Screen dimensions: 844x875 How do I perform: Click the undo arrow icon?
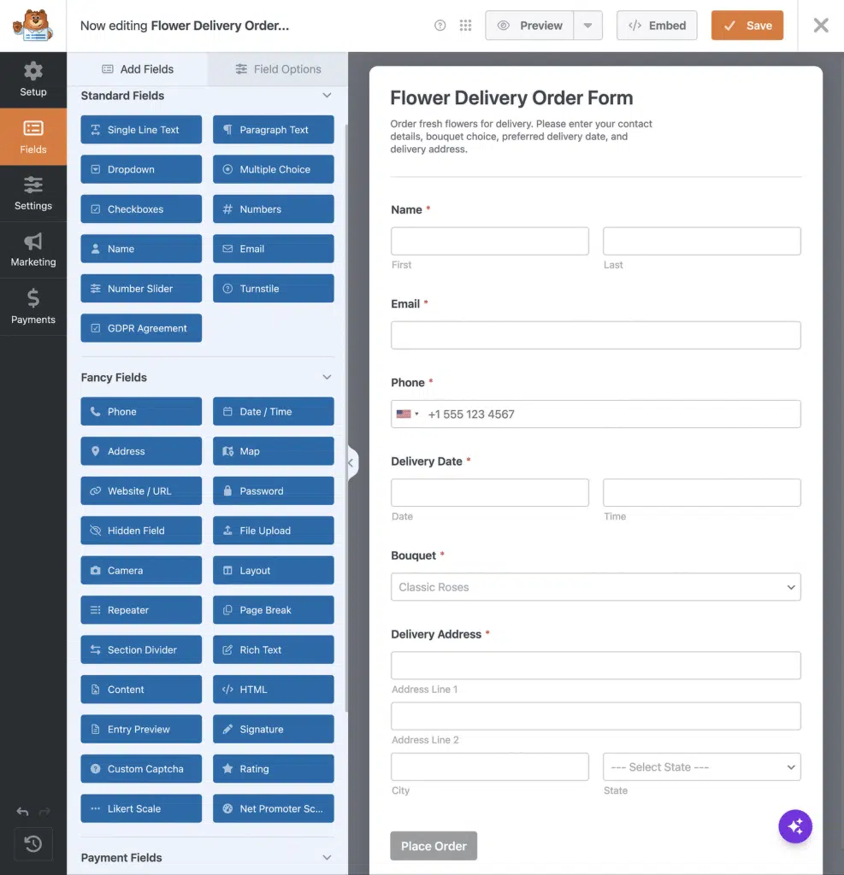[x=22, y=811]
